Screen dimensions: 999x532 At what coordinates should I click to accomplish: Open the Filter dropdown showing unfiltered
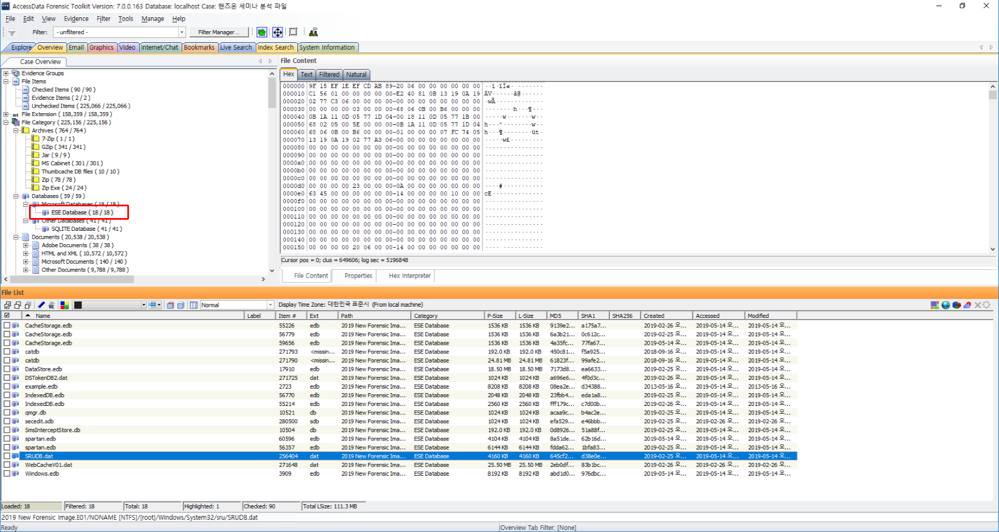click(x=181, y=32)
